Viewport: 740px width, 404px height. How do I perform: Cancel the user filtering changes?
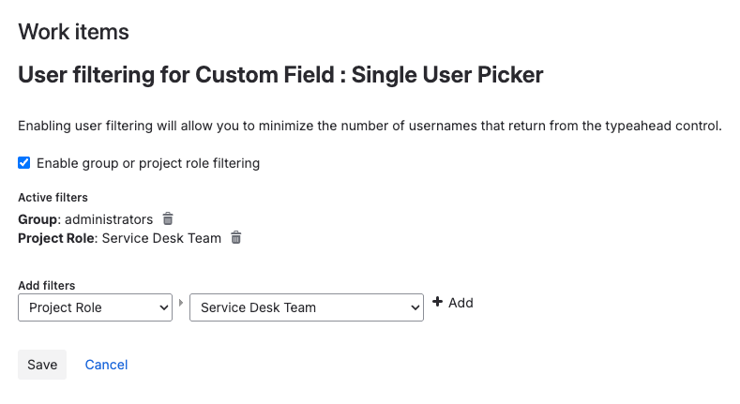106,365
